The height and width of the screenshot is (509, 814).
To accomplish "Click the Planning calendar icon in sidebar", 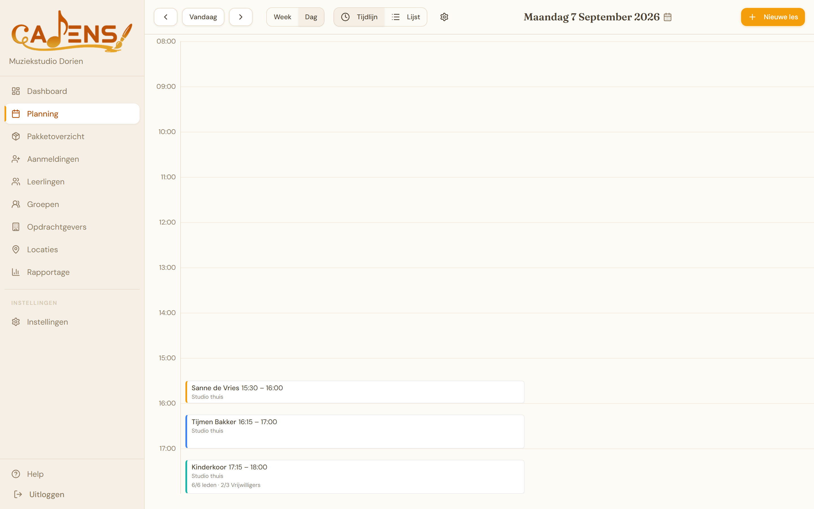I will [x=16, y=114].
